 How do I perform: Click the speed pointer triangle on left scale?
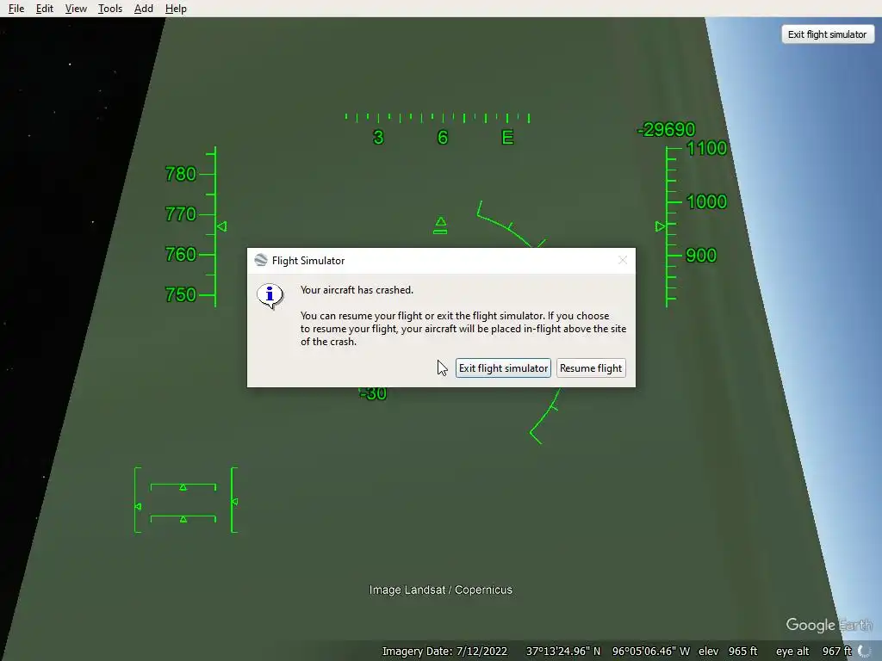point(221,226)
